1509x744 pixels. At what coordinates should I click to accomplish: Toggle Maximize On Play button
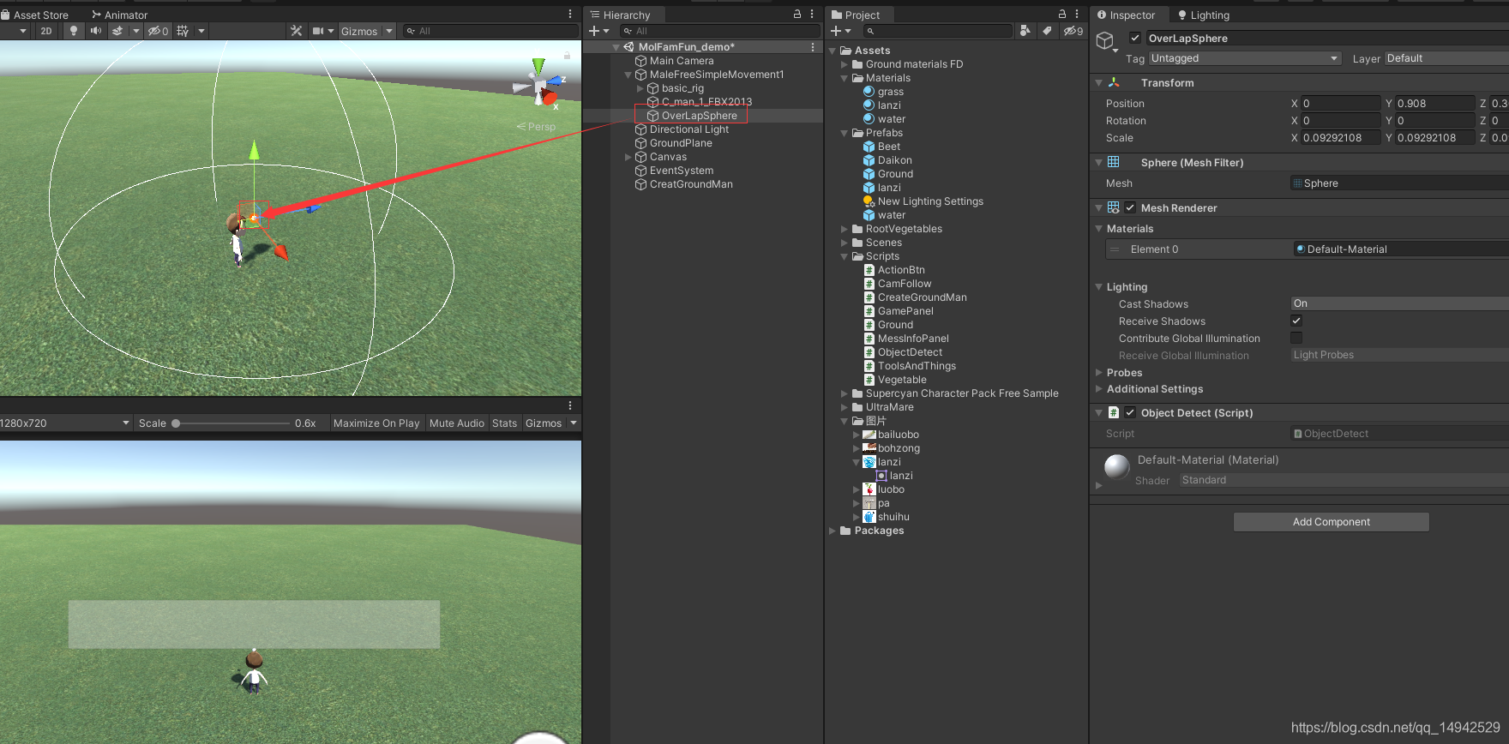(376, 423)
